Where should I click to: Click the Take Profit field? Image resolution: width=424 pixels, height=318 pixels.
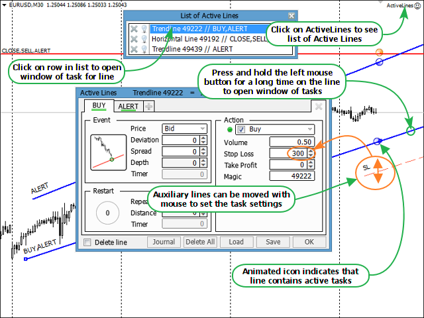point(288,165)
